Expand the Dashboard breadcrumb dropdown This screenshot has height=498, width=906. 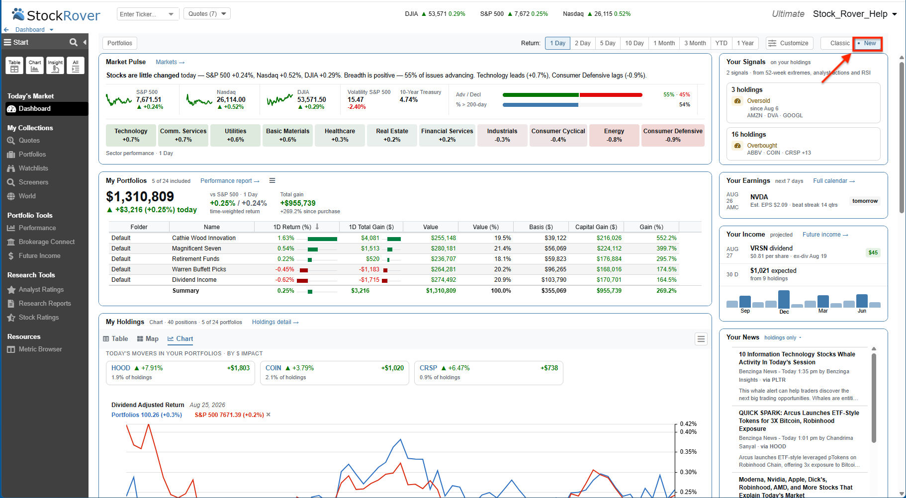51,30
